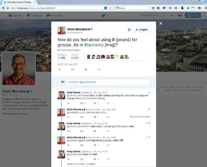Close the tweet overlay with the X
Viewport: 207px width, 167px height.
pyautogui.click(x=161, y=24)
